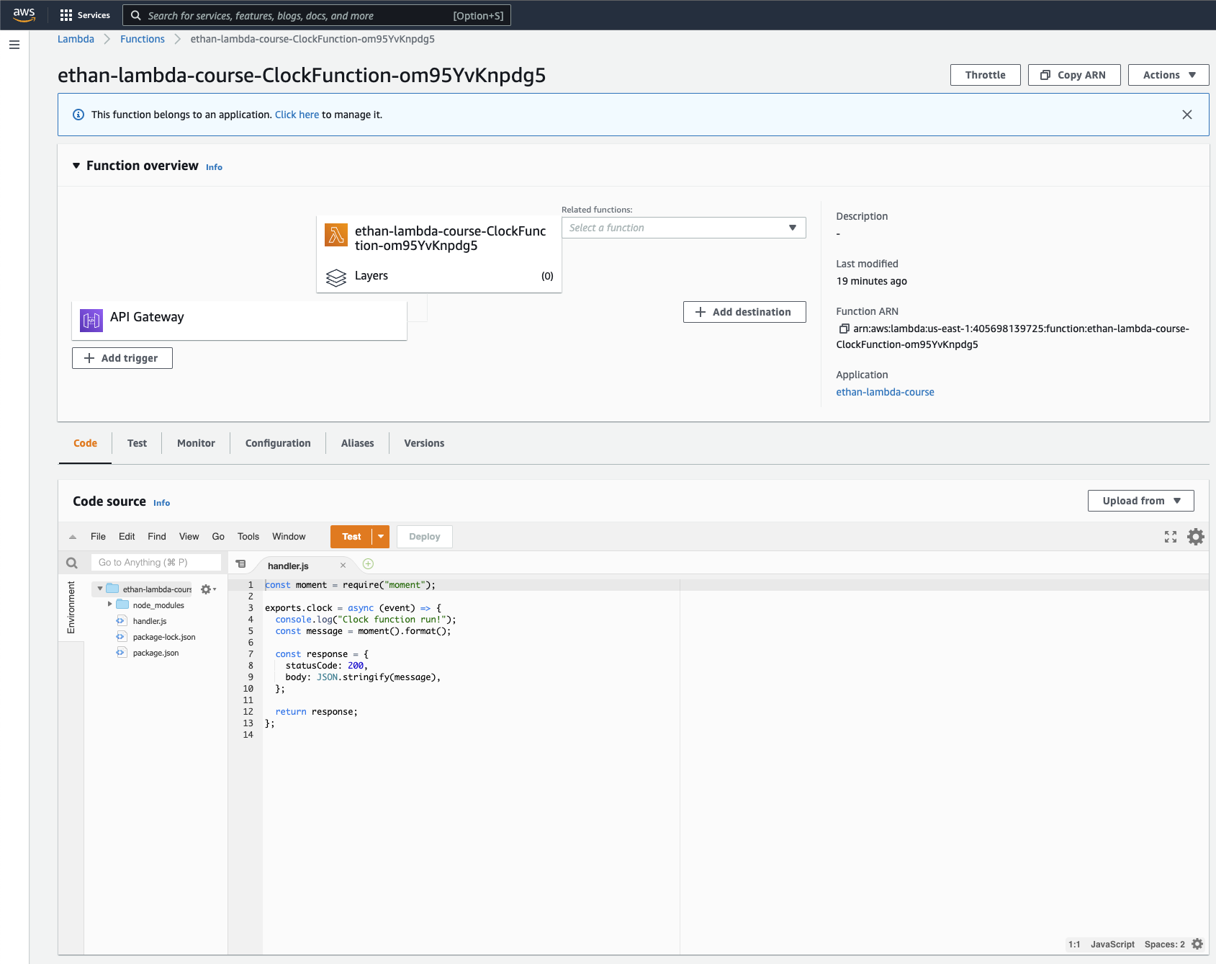Collapse the editor menu bar arrow
Viewport: 1216px width, 964px height.
click(x=73, y=537)
